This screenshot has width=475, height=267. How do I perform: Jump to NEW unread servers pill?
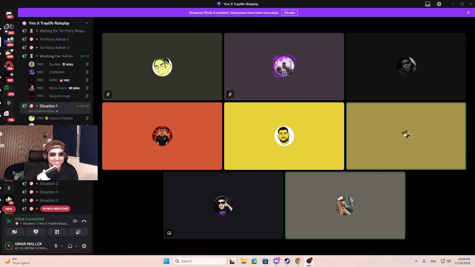tap(9, 209)
